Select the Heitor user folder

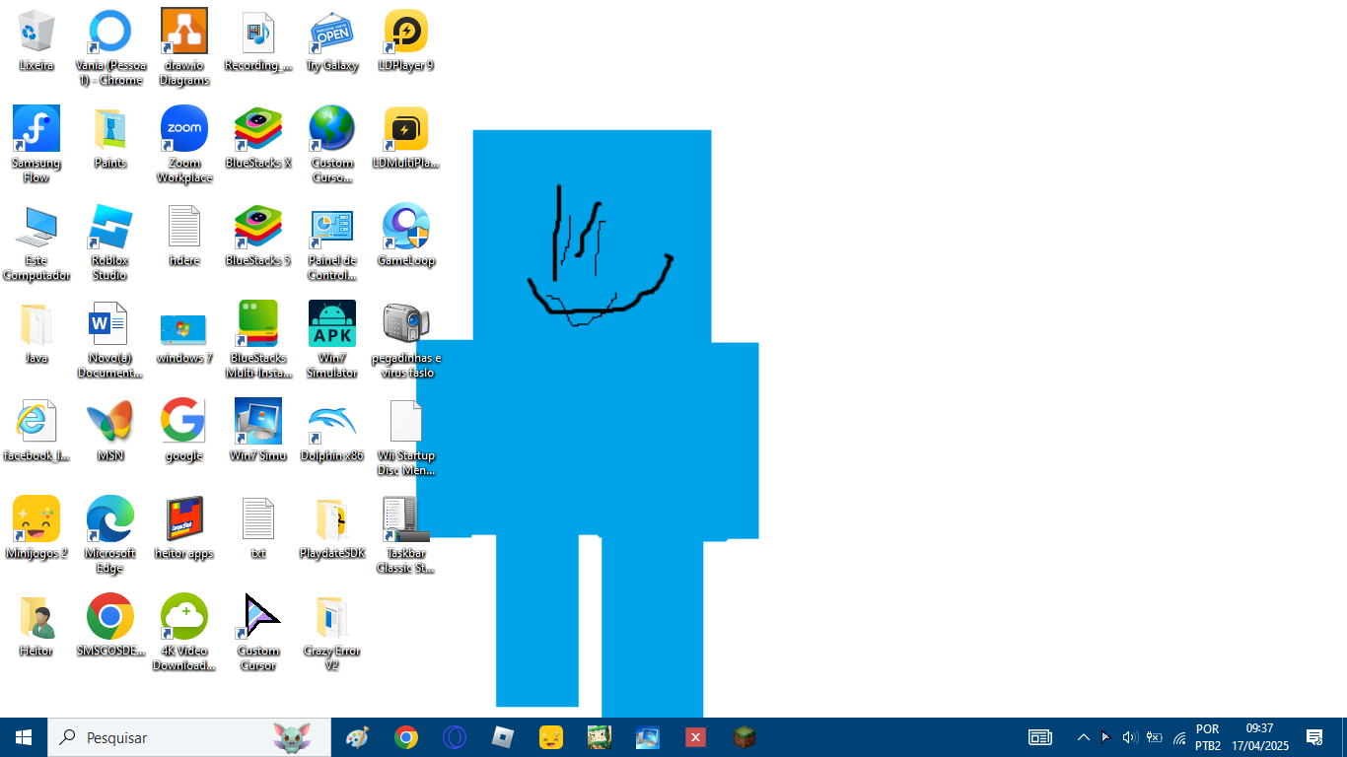[36, 625]
